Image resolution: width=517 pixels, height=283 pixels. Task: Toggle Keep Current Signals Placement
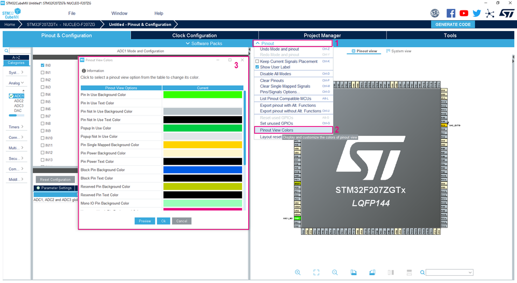pos(257,61)
